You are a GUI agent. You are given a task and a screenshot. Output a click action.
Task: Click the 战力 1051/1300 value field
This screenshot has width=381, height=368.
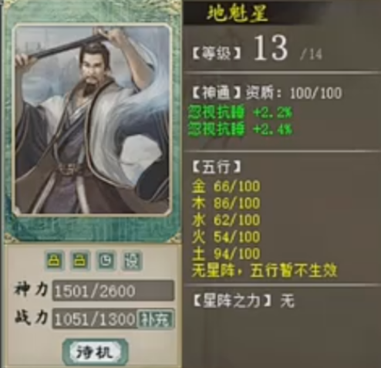click(x=95, y=319)
